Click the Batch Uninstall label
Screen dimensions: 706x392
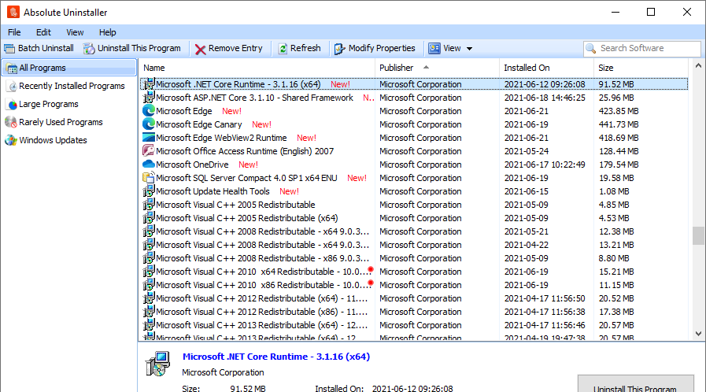[46, 48]
